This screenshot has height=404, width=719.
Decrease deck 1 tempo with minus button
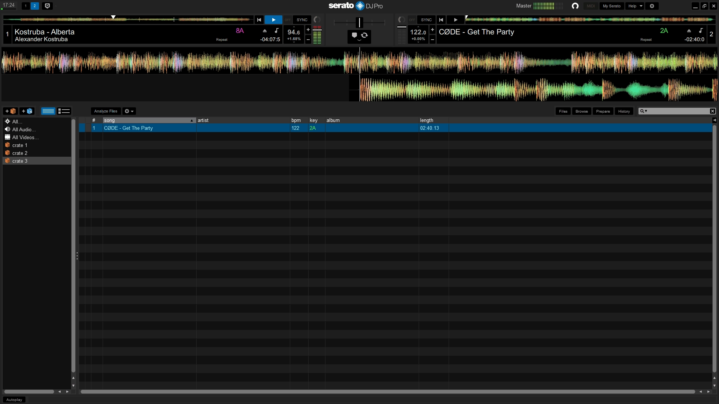pyautogui.click(x=308, y=39)
